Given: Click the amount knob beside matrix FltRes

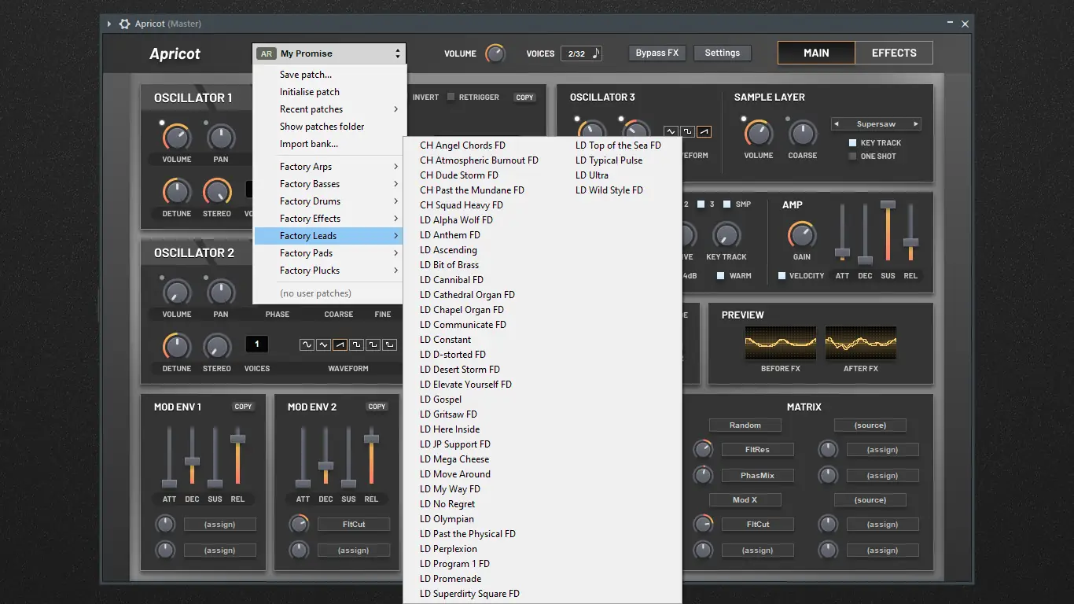Looking at the screenshot, I should click(x=703, y=450).
